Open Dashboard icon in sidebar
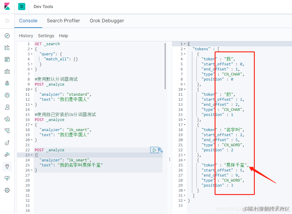Screen dimensions: 292x214 pos(7,59)
